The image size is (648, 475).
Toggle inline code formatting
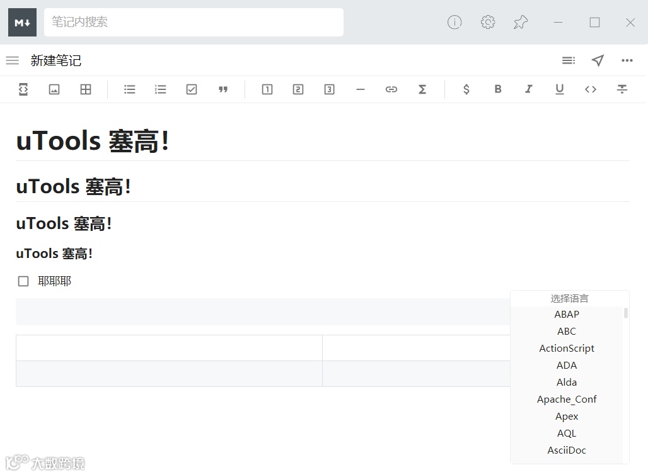[x=591, y=89]
